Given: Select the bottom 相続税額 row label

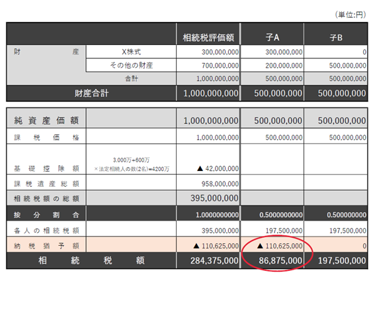Looking at the screenshot, I should [91, 260].
